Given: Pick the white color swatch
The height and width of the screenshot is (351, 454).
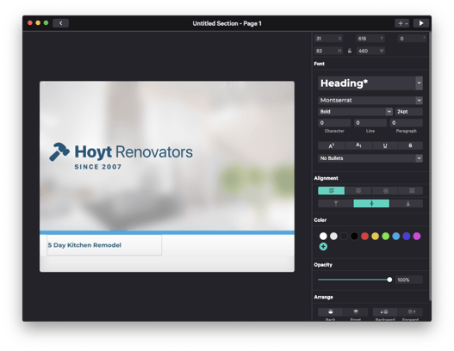Looking at the screenshot, I should tap(323, 237).
